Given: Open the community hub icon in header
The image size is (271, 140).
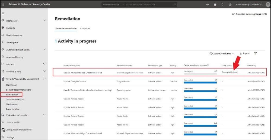Looking at the screenshot, I should click(208, 5).
